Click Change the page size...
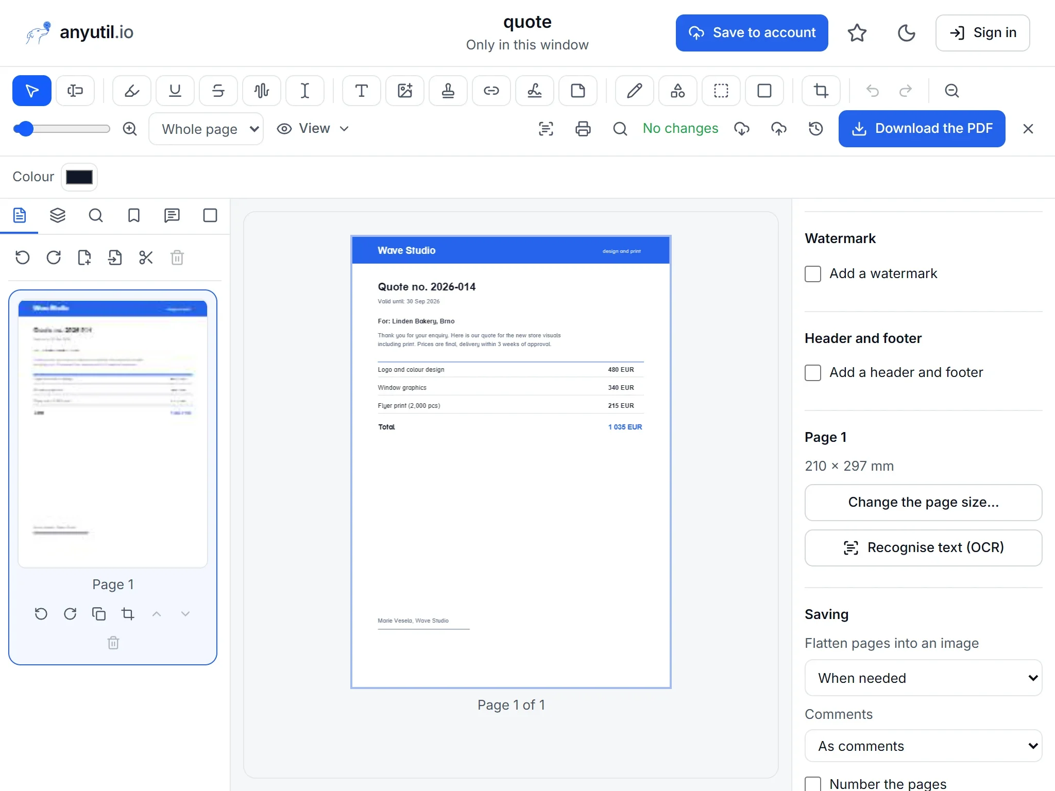The width and height of the screenshot is (1055, 791). 923,503
